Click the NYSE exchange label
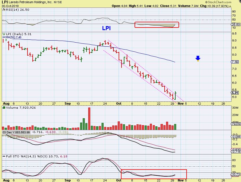Screen dimensions: 241x182 [x=58, y=2]
